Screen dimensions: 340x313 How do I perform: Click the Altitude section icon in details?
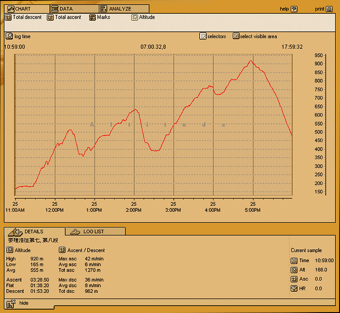coord(10,250)
